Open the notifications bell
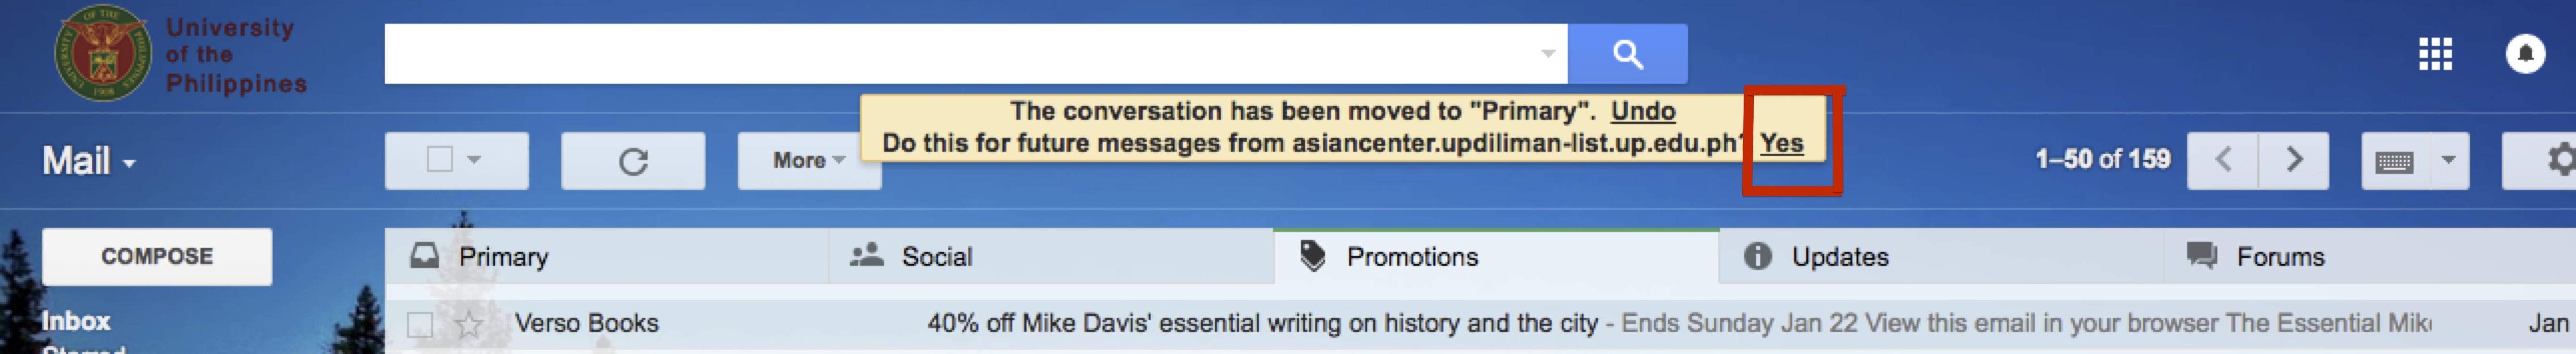The image size is (2576, 354). coord(2524,54)
